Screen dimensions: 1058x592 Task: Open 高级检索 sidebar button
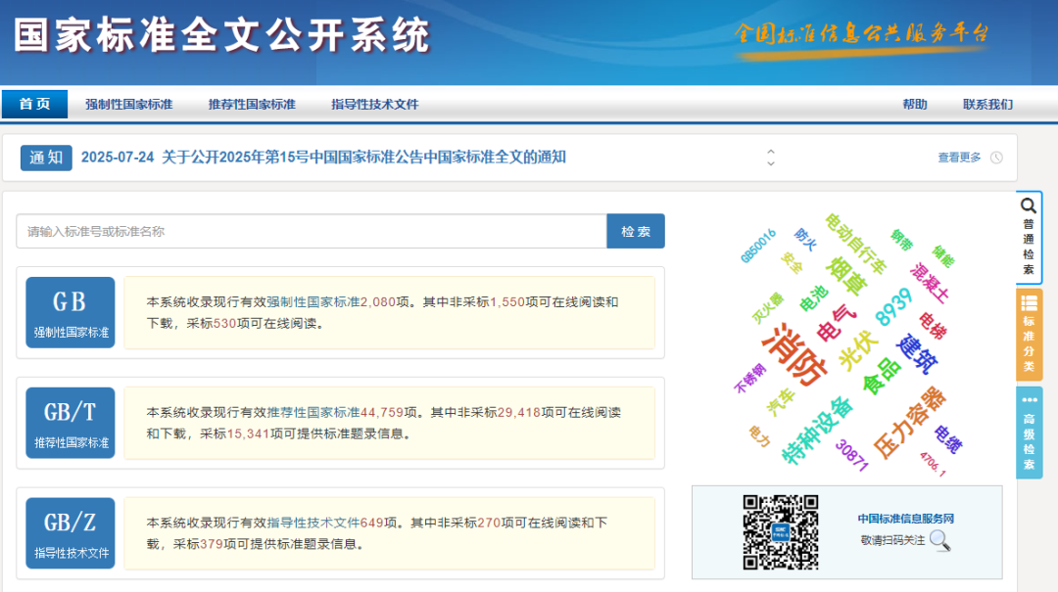(1029, 433)
